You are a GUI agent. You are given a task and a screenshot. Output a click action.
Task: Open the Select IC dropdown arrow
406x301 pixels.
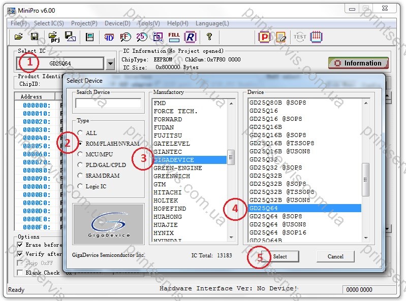pyautogui.click(x=111, y=63)
